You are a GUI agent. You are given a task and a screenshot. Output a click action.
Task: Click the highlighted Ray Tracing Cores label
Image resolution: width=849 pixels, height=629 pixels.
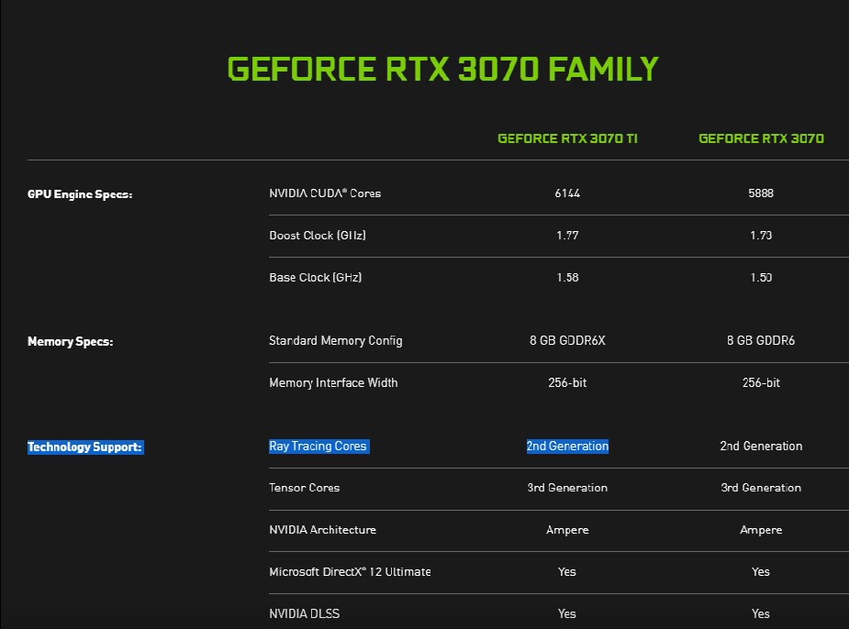pos(318,447)
